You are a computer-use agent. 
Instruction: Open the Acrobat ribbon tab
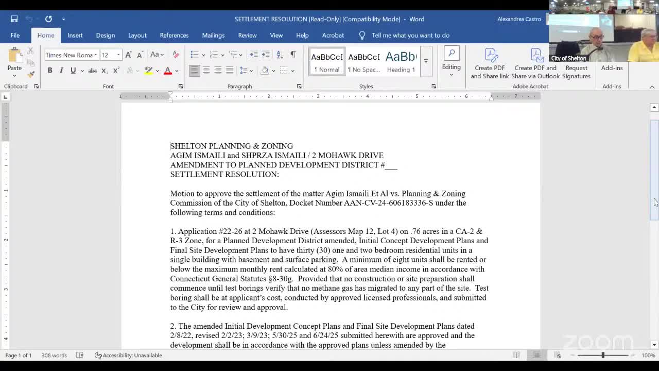[333, 35]
